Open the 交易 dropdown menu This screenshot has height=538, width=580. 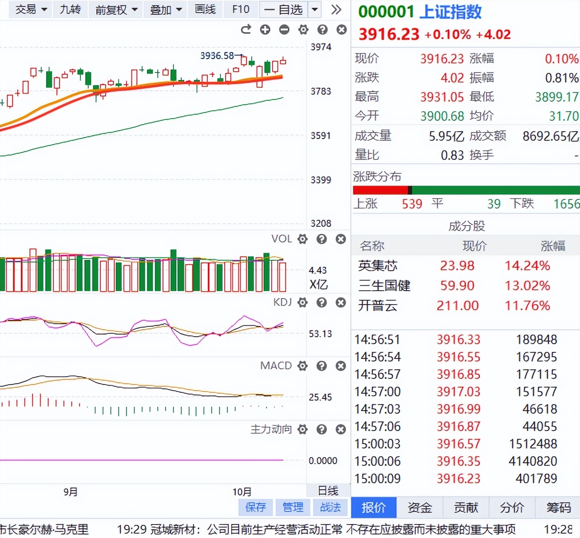tap(30, 9)
